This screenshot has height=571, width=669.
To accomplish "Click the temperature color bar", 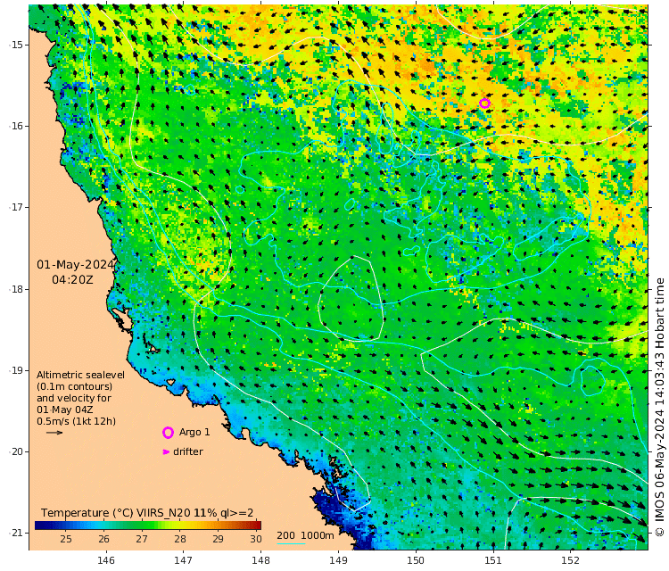I will point(148,525).
